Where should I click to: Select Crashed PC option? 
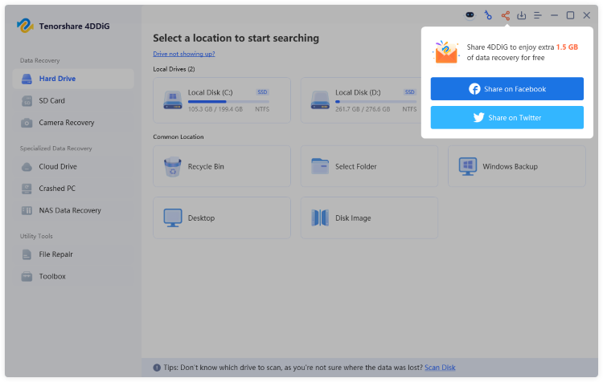pos(73,189)
